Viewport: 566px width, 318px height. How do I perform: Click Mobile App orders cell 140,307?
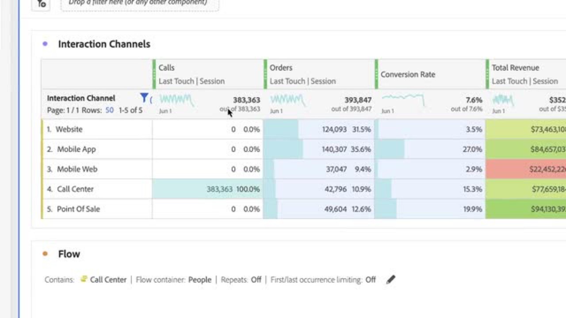click(319, 149)
